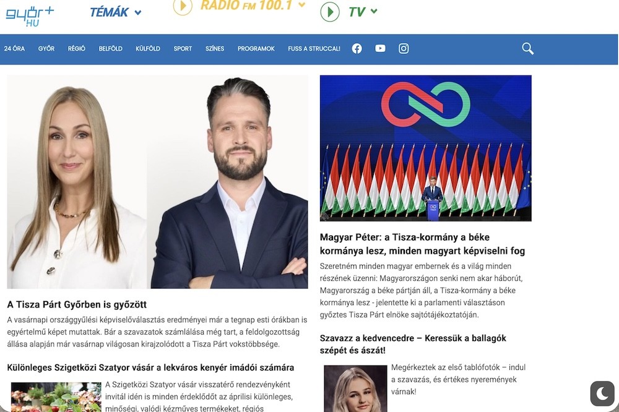This screenshot has width=619, height=412.
Task: Open article 'A Tisza Párt Győrben is győzött'
Action: click(77, 304)
